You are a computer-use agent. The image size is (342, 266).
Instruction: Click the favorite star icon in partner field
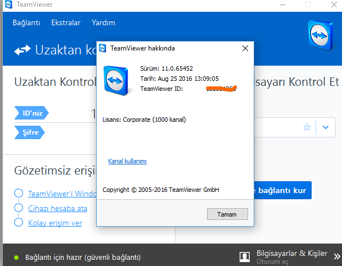coord(307,127)
